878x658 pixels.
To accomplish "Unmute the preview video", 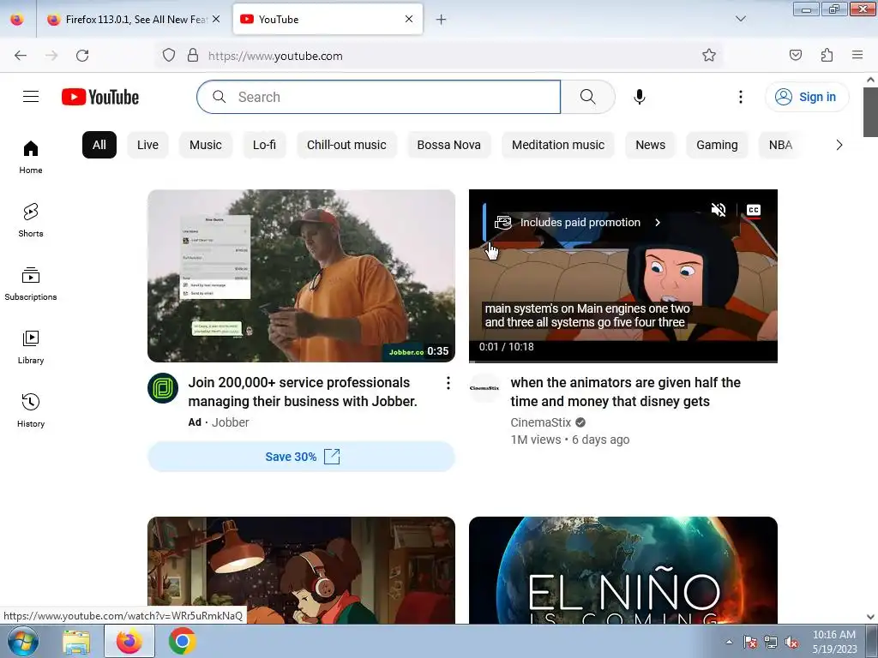I will tap(719, 210).
